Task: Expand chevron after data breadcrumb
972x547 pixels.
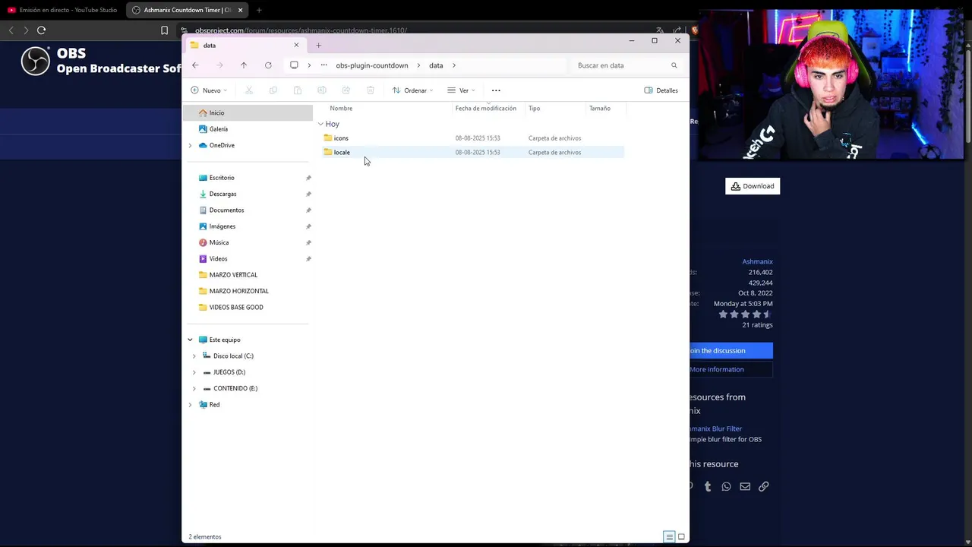Action: pos(454,65)
